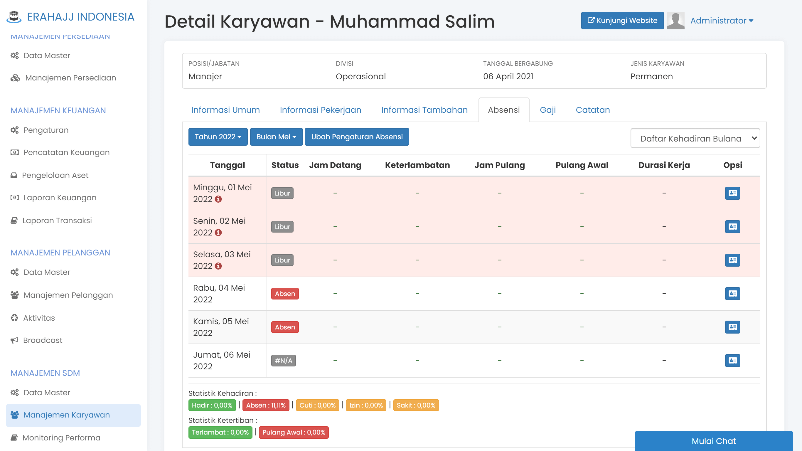Click the red Absen 11,11% statistic badge

266,405
